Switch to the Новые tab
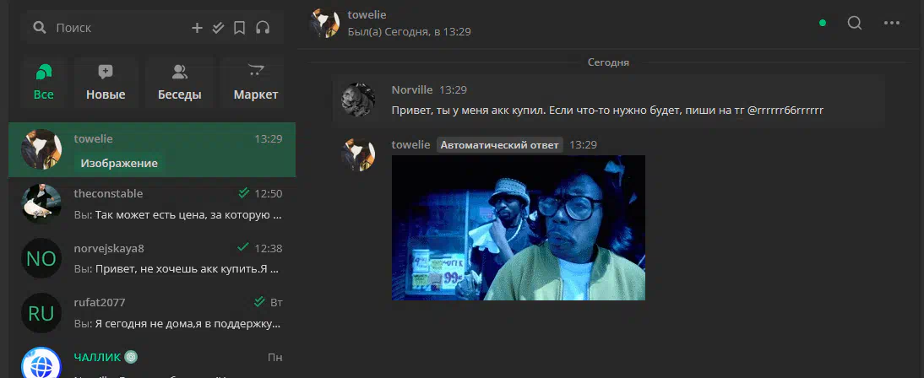 click(106, 83)
